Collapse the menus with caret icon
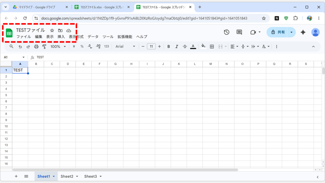Viewport: 325px width, 183px height. 313,46
